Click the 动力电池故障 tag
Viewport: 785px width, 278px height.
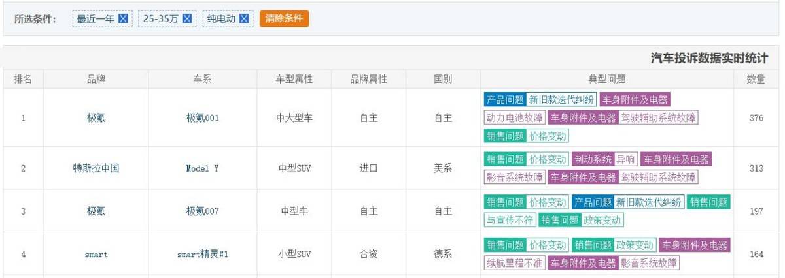(514, 118)
